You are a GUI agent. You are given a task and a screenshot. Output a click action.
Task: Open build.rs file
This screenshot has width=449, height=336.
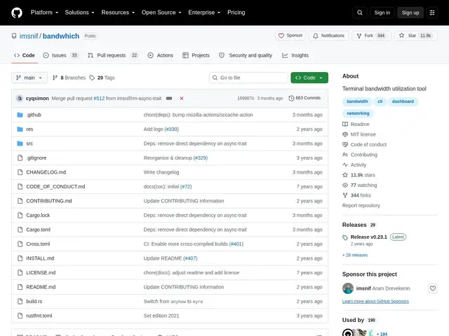point(34,302)
